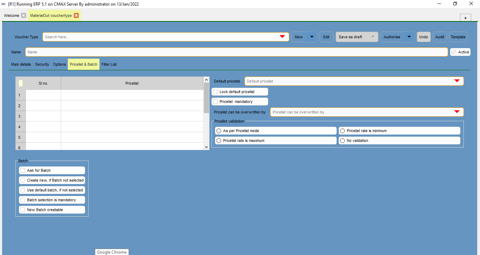Switch to the Options tab

click(x=59, y=64)
